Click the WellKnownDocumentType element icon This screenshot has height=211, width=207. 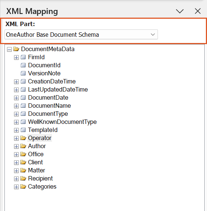tap(23, 122)
